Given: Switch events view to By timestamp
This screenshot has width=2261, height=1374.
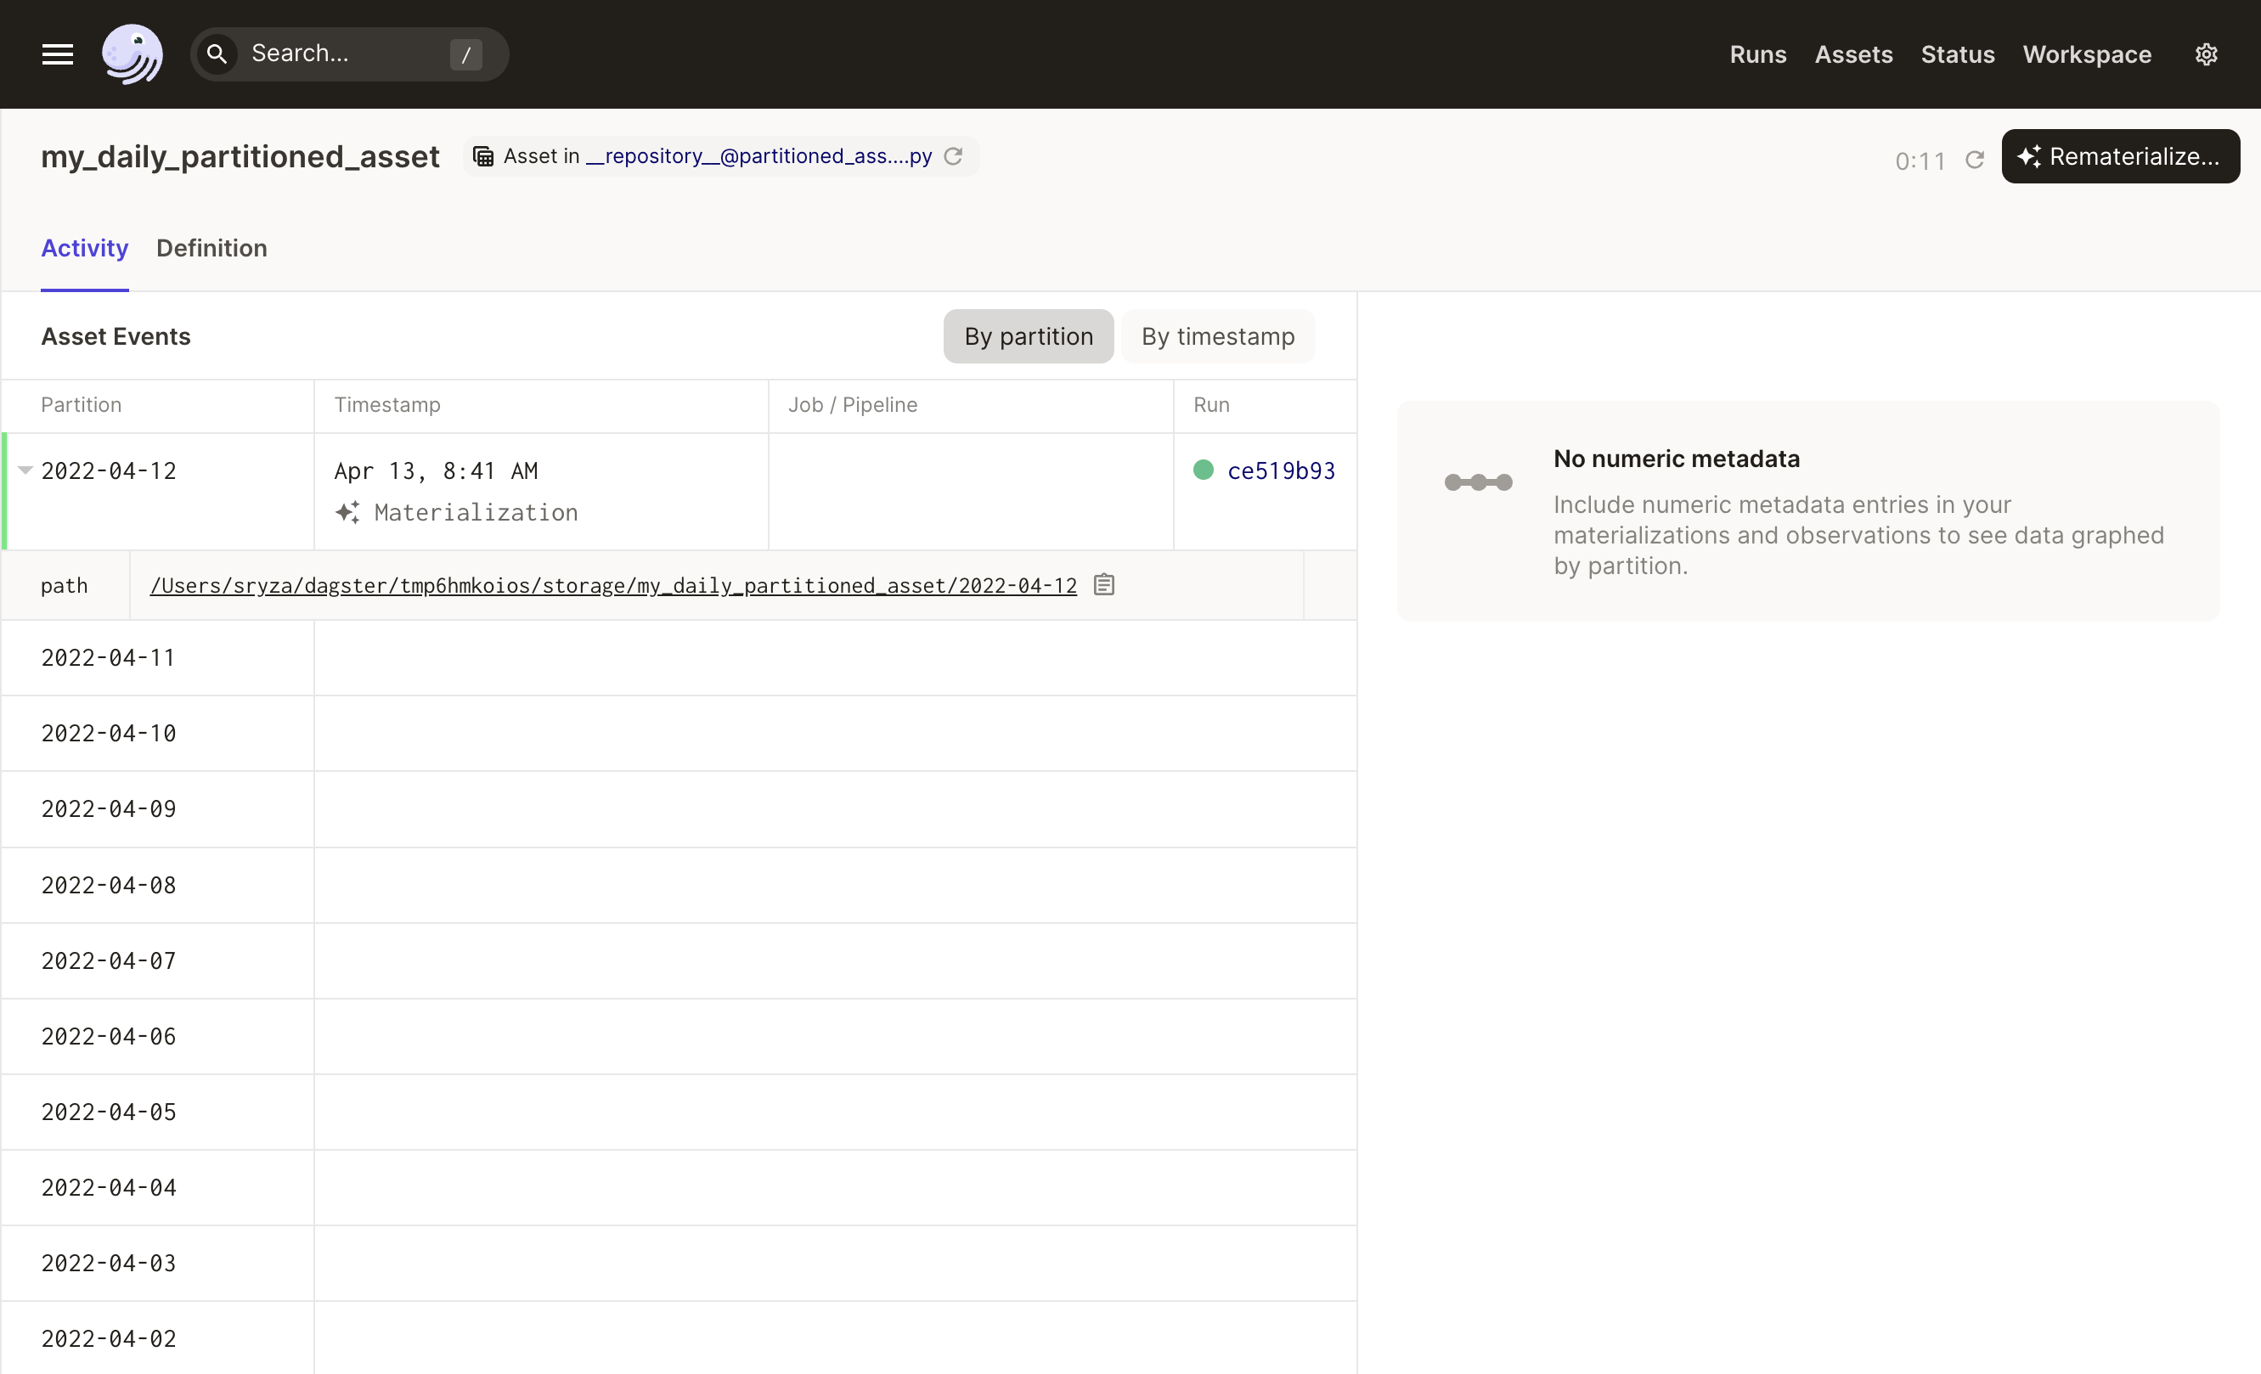Looking at the screenshot, I should tap(1218, 335).
